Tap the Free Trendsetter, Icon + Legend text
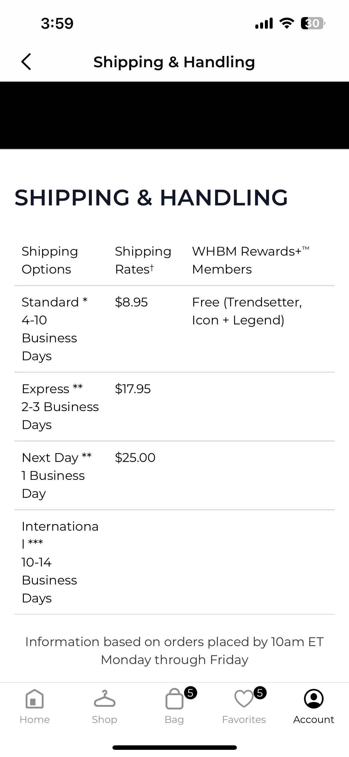349x757 pixels. pyautogui.click(x=247, y=311)
